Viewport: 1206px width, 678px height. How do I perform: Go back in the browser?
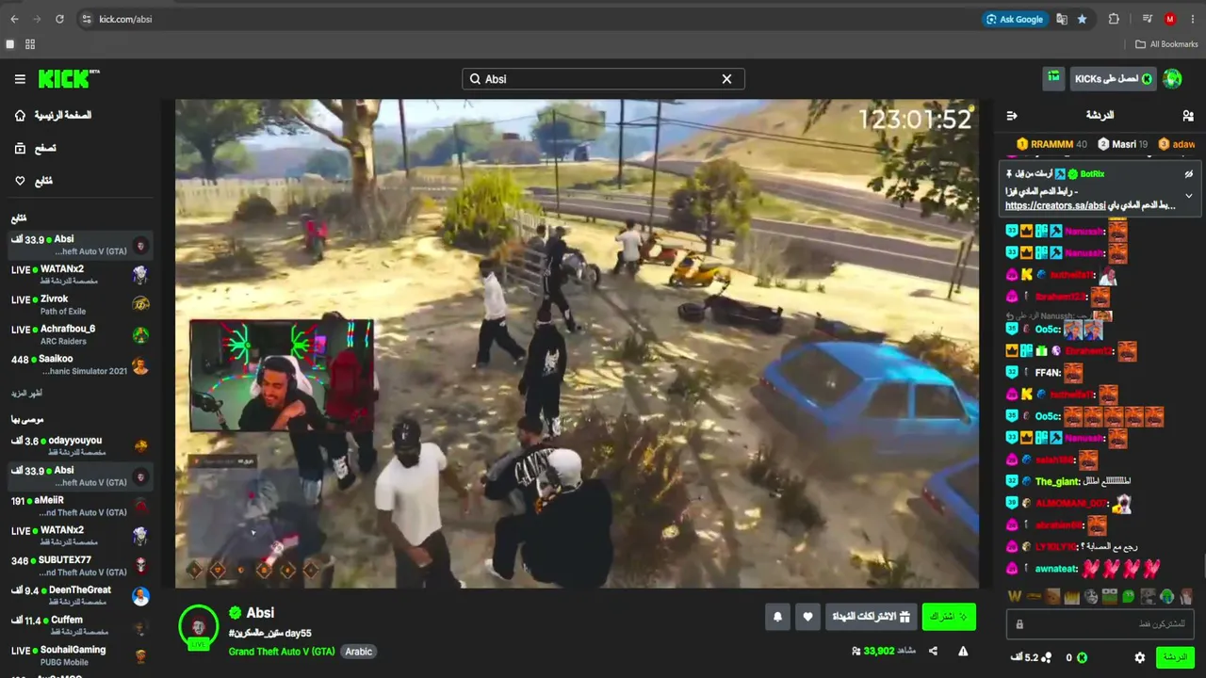pos(14,19)
